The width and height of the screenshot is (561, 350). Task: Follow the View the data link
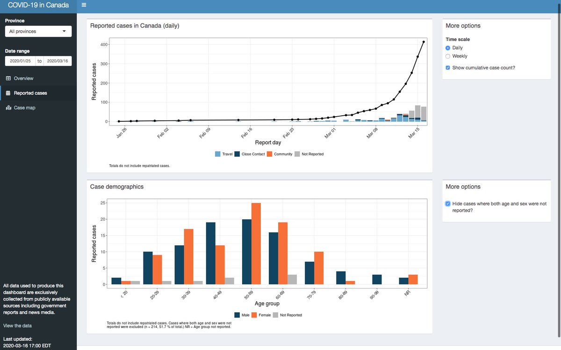[17, 326]
